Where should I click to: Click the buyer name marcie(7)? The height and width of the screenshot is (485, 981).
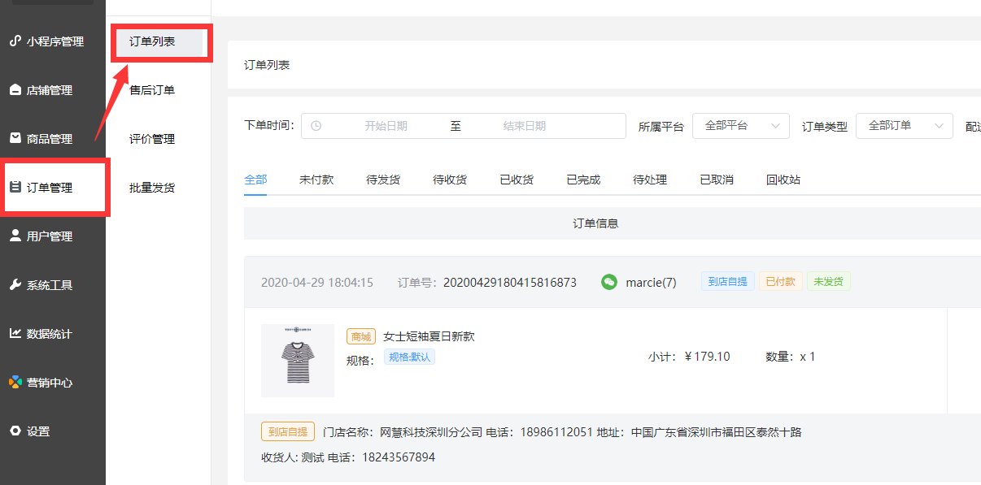(x=651, y=283)
